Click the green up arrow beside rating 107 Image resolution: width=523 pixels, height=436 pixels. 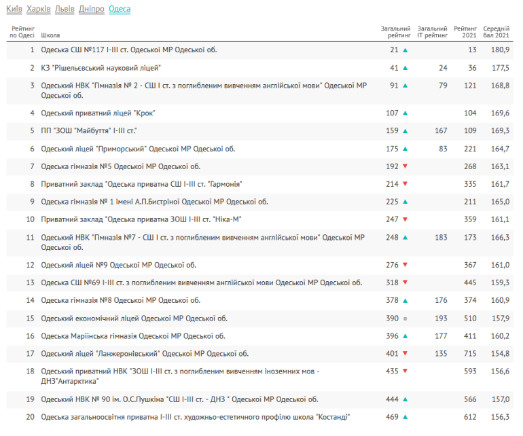405,113
